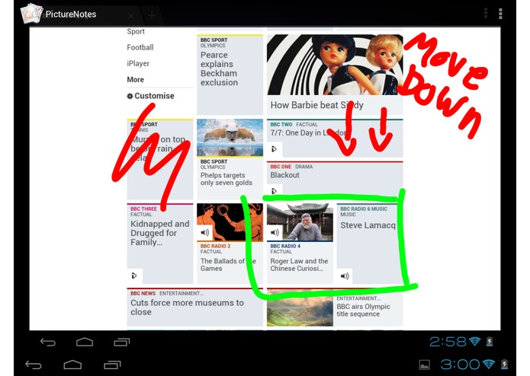Open 'The Ballads of the Games' headline
The height and width of the screenshot is (376, 530).
[228, 265]
